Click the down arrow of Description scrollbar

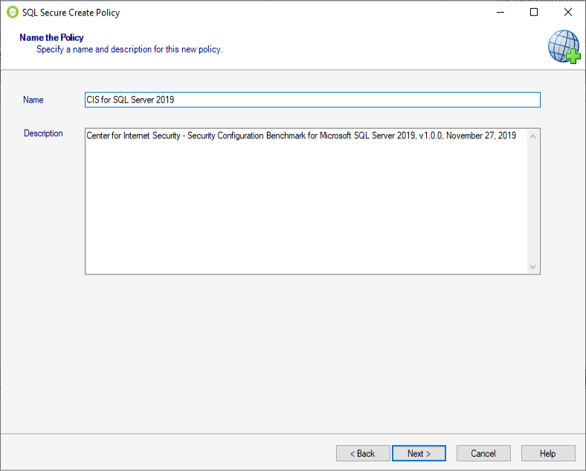(532, 266)
